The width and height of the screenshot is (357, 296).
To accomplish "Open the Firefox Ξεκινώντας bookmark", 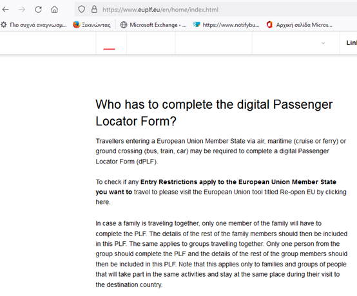I will click(x=92, y=25).
